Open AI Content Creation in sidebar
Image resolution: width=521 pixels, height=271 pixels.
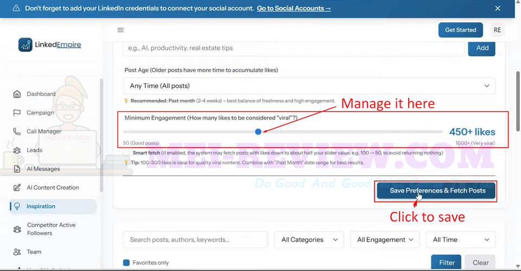53,188
